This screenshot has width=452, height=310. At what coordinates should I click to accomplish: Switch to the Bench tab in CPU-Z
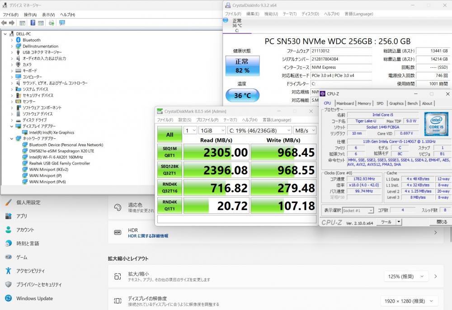click(413, 103)
